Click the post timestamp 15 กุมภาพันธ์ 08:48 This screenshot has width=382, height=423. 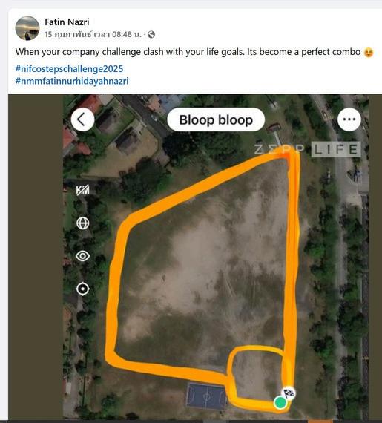point(93,35)
